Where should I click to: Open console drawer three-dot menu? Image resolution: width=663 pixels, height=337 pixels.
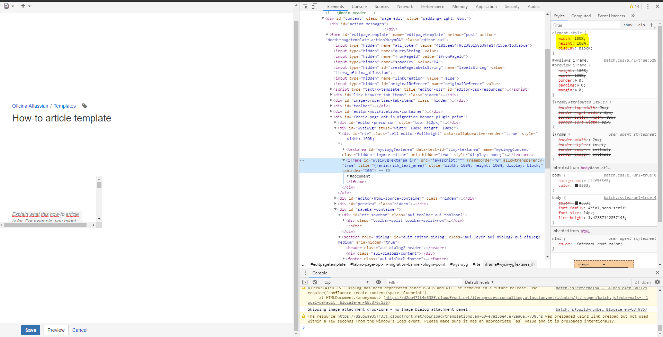point(305,273)
